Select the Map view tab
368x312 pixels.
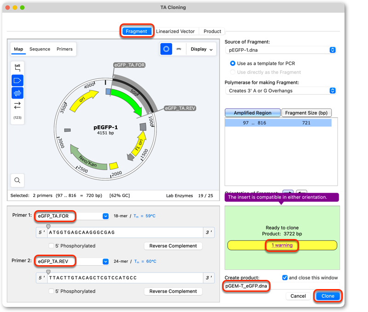coord(18,49)
